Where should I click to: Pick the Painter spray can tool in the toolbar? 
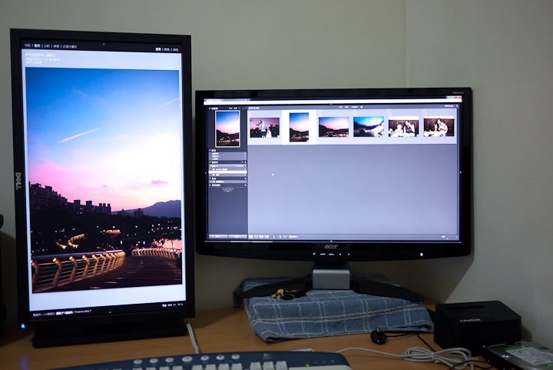coord(273,237)
